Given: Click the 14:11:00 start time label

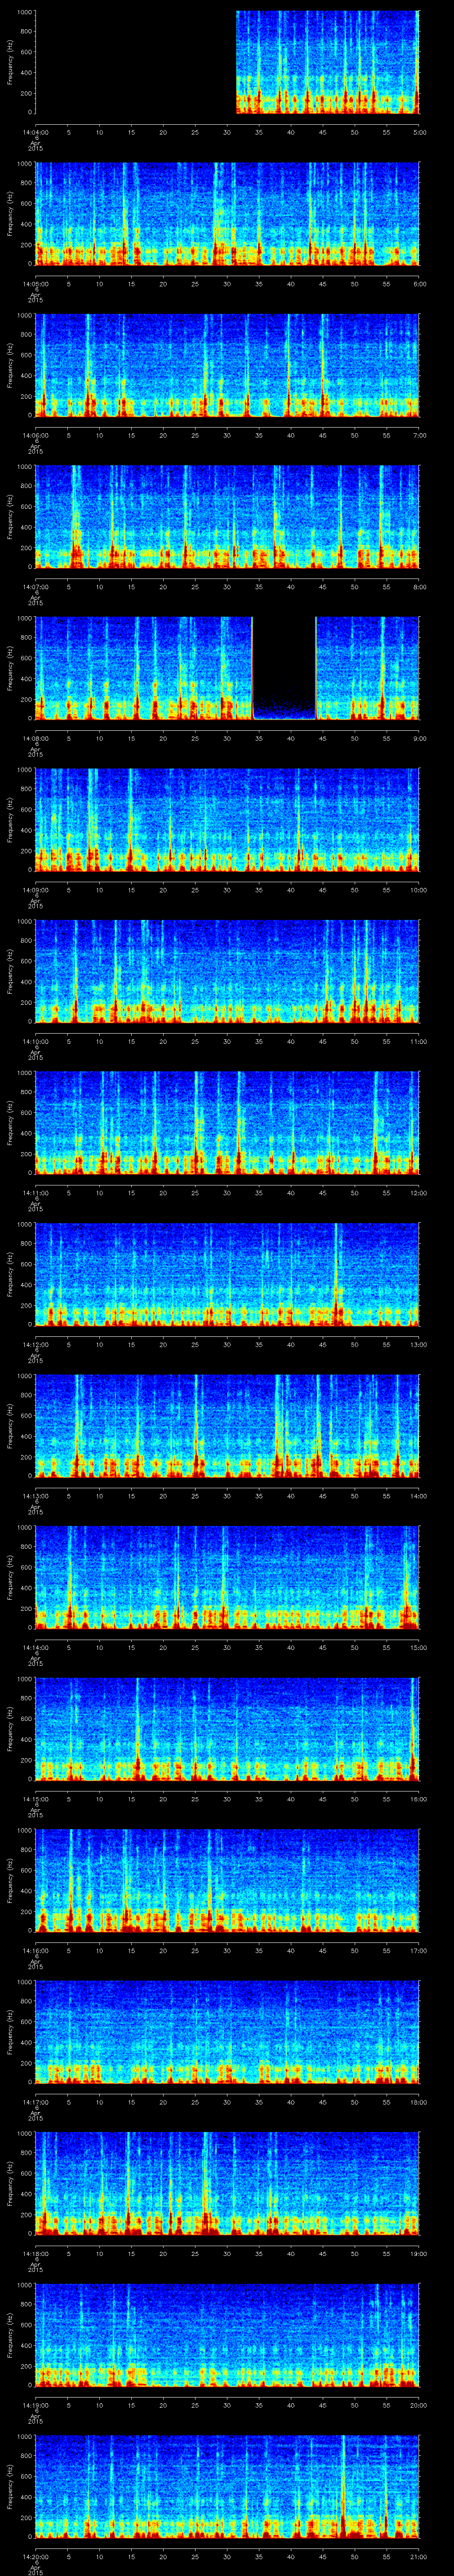Looking at the screenshot, I should point(35,1193).
